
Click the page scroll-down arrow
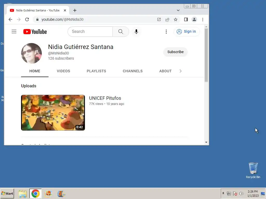click(x=206, y=142)
